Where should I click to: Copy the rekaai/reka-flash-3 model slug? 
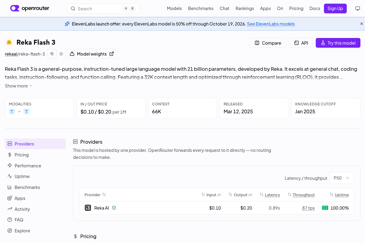pyautogui.click(x=52, y=54)
